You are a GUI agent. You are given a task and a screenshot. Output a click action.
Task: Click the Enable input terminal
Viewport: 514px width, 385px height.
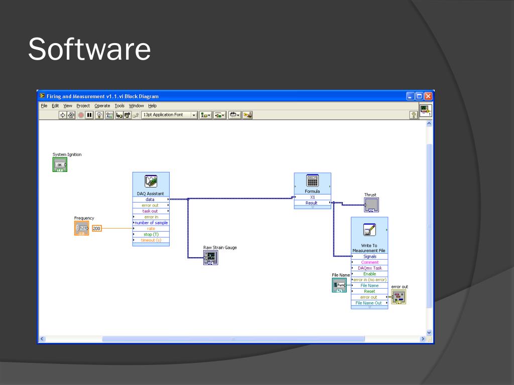pos(369,274)
